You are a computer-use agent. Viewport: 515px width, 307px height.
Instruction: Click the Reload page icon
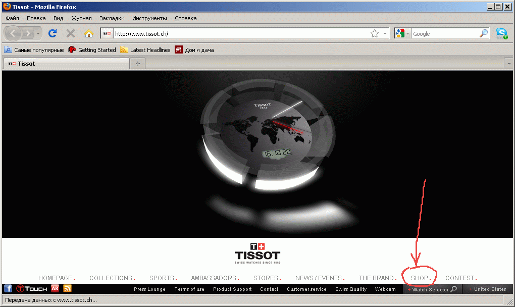tap(52, 33)
